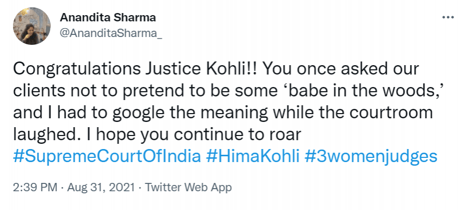463x210 pixels.
Task: Click the "You once asked our" text
Action: [343, 69]
